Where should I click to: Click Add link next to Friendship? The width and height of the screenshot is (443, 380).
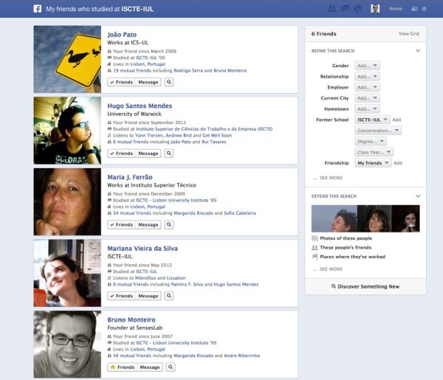(398, 163)
